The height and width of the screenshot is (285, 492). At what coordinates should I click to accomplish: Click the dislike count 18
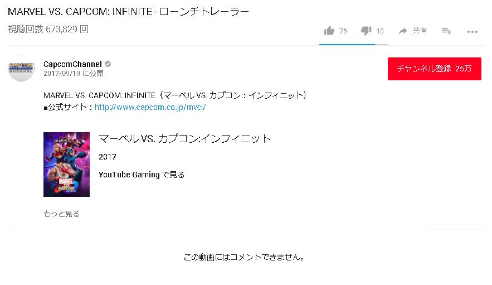pos(380,31)
